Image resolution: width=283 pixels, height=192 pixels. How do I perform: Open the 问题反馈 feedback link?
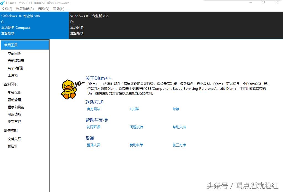[x=136, y=127]
